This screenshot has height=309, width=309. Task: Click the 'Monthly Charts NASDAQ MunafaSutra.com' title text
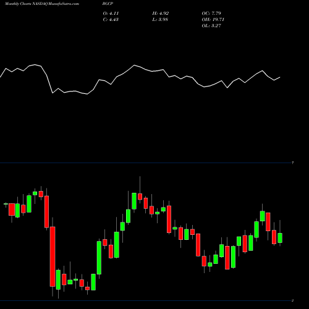tap(42, 4)
